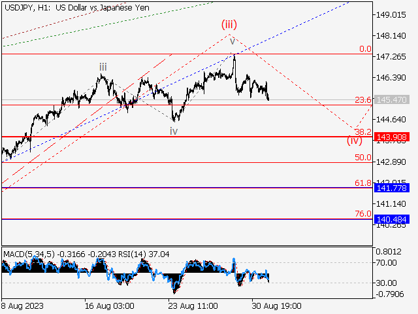Click the '61.8' Fibonacci level label
The height and width of the screenshot is (314, 418).
[363, 183]
